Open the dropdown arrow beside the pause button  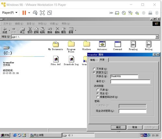[x=29, y=13]
